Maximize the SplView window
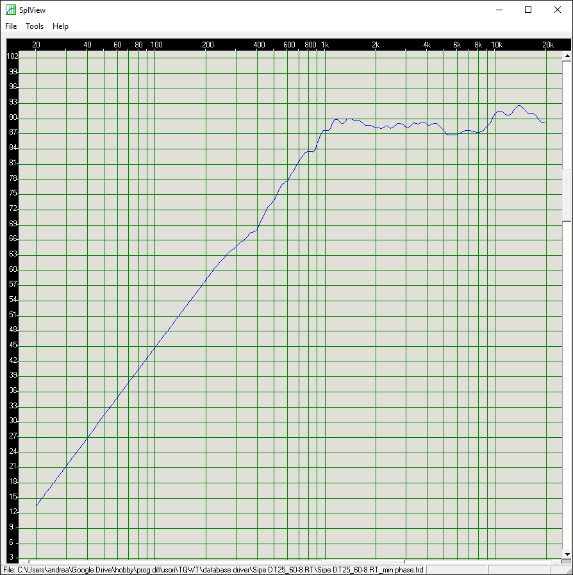This screenshot has height=575, width=573. [x=528, y=10]
